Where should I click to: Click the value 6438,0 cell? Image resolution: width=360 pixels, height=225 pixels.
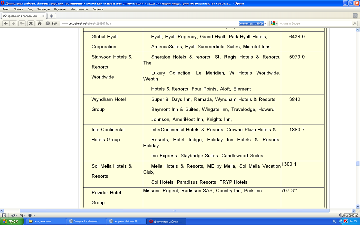302,42
